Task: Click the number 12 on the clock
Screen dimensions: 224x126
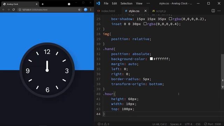Action: tap(47, 52)
